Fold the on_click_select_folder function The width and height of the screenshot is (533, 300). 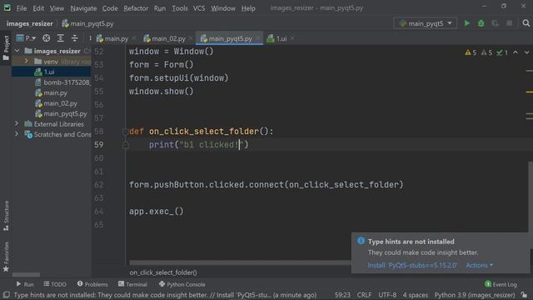click(x=125, y=132)
